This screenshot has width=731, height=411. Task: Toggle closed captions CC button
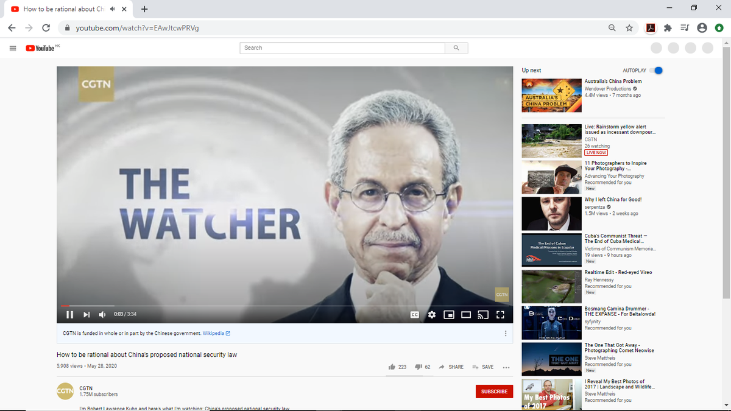point(415,315)
